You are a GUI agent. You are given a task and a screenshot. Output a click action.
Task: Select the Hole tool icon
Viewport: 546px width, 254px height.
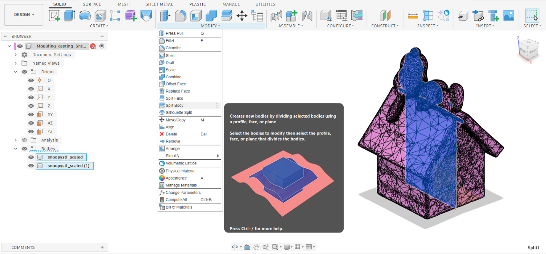pyautogui.click(x=100, y=16)
